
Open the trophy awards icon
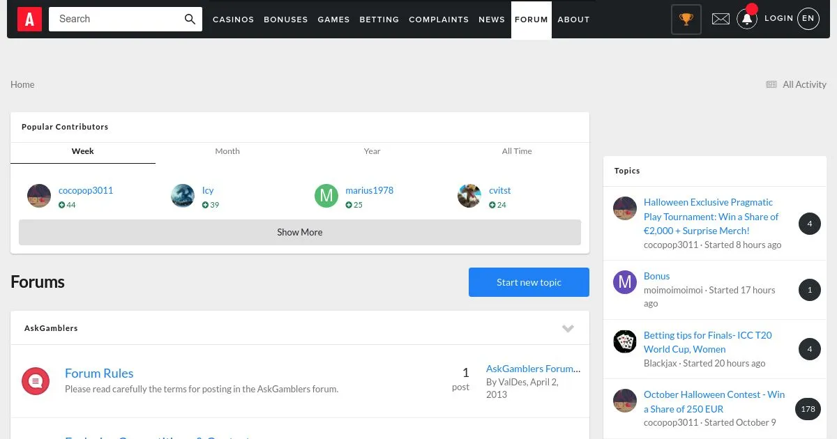tap(686, 20)
